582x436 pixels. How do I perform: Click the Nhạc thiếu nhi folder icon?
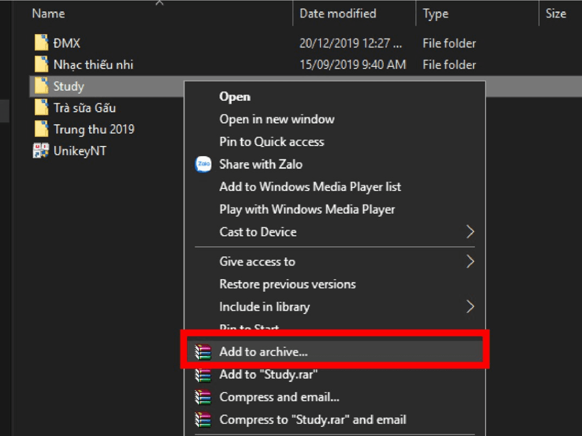click(x=41, y=64)
